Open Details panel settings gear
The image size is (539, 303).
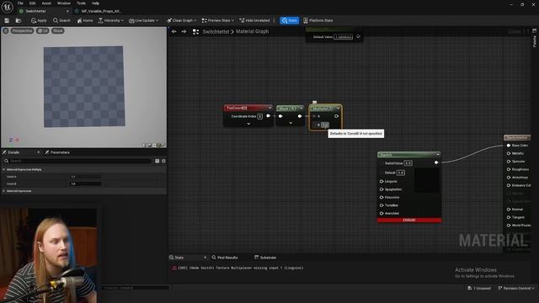point(163,161)
